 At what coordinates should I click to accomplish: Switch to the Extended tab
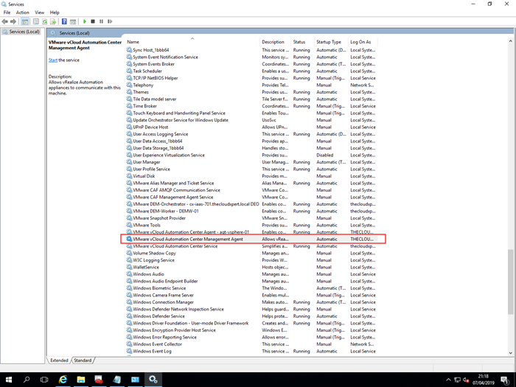click(x=59, y=360)
